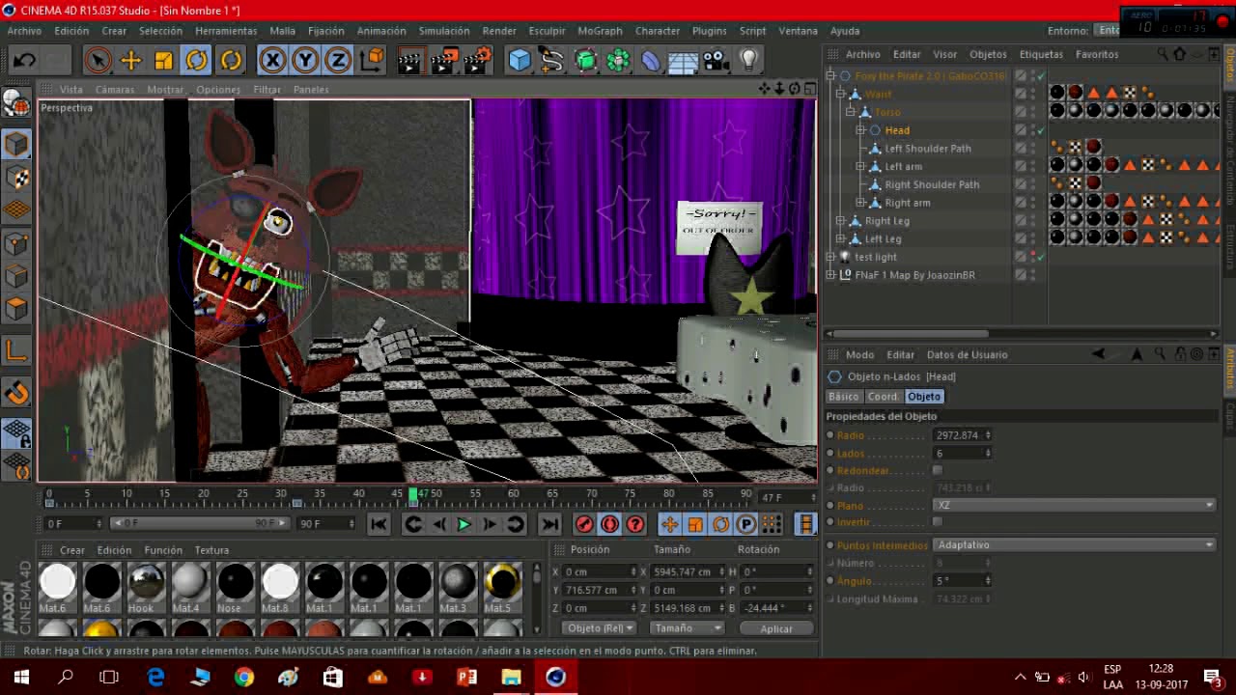
Task: Open the floor/environment grid tool
Action: 683,60
